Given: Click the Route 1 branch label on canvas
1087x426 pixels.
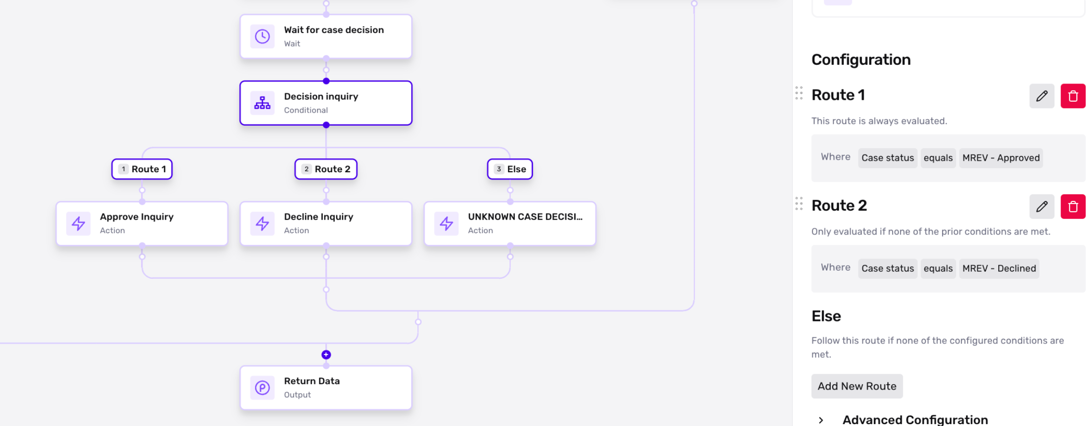Looking at the screenshot, I should [x=142, y=169].
